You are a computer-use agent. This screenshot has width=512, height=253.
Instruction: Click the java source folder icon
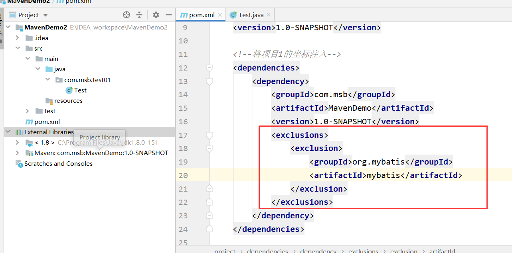click(49, 69)
